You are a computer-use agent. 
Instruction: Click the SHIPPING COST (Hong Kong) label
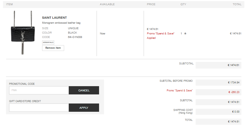tap(183, 111)
